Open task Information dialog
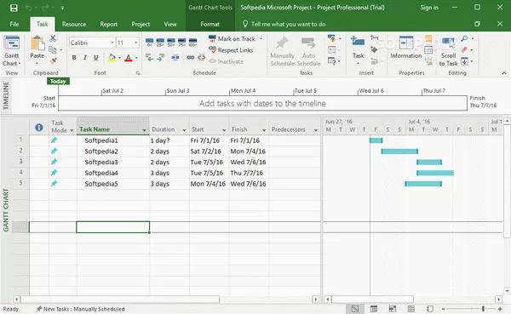511x314 pixels. tap(405, 48)
